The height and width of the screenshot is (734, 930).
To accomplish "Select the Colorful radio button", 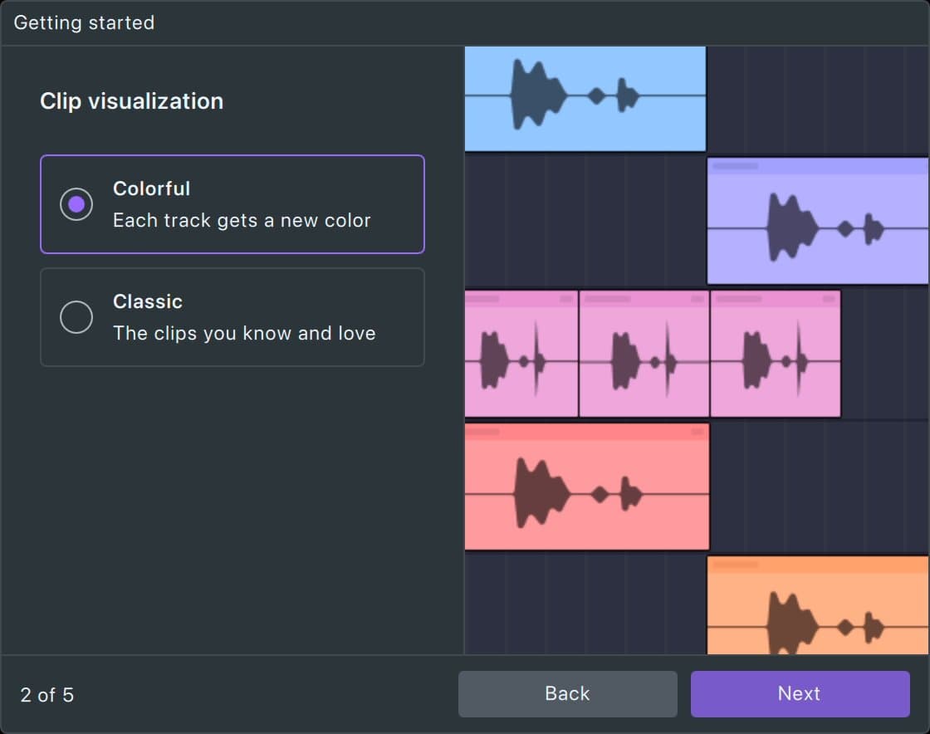I will click(x=76, y=204).
